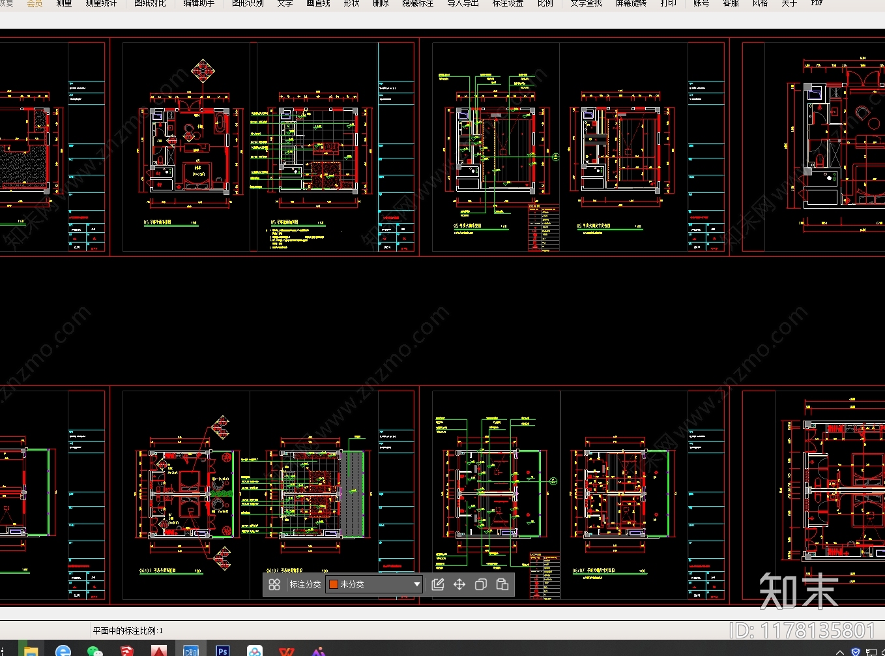This screenshot has width=885, height=656.
Task: Open the 关于 menu
Action: 789,3
